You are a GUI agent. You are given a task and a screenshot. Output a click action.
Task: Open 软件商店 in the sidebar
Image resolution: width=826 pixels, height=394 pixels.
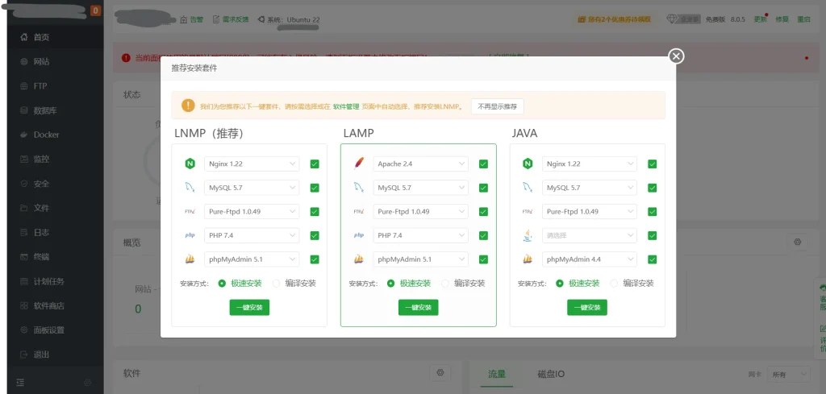(56, 305)
